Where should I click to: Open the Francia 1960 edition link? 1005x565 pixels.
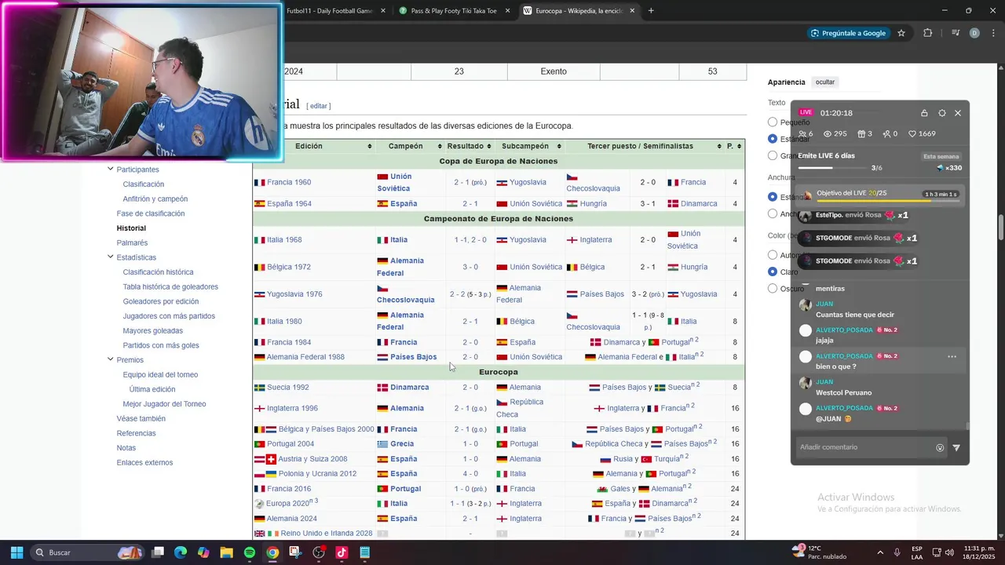click(289, 182)
